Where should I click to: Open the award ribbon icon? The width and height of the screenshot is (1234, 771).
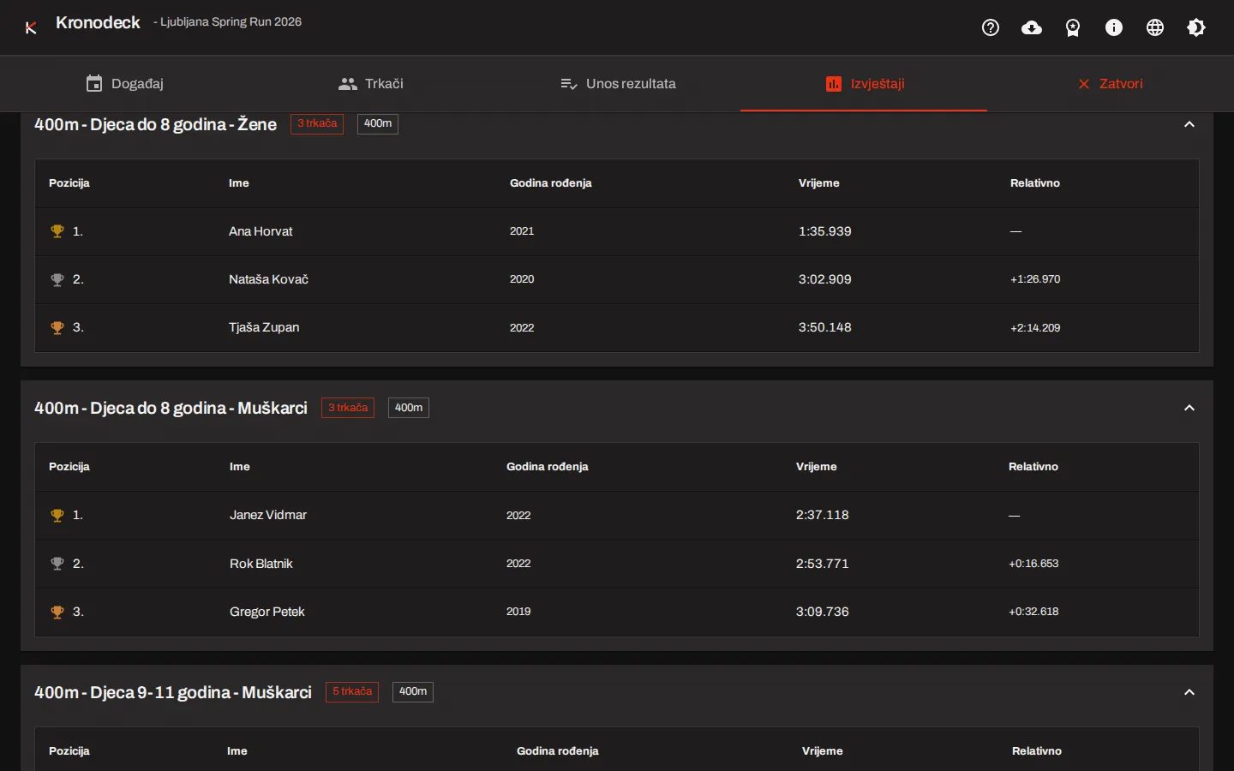pos(1073,28)
